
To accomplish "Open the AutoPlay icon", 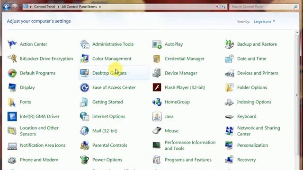I will (x=157, y=44).
